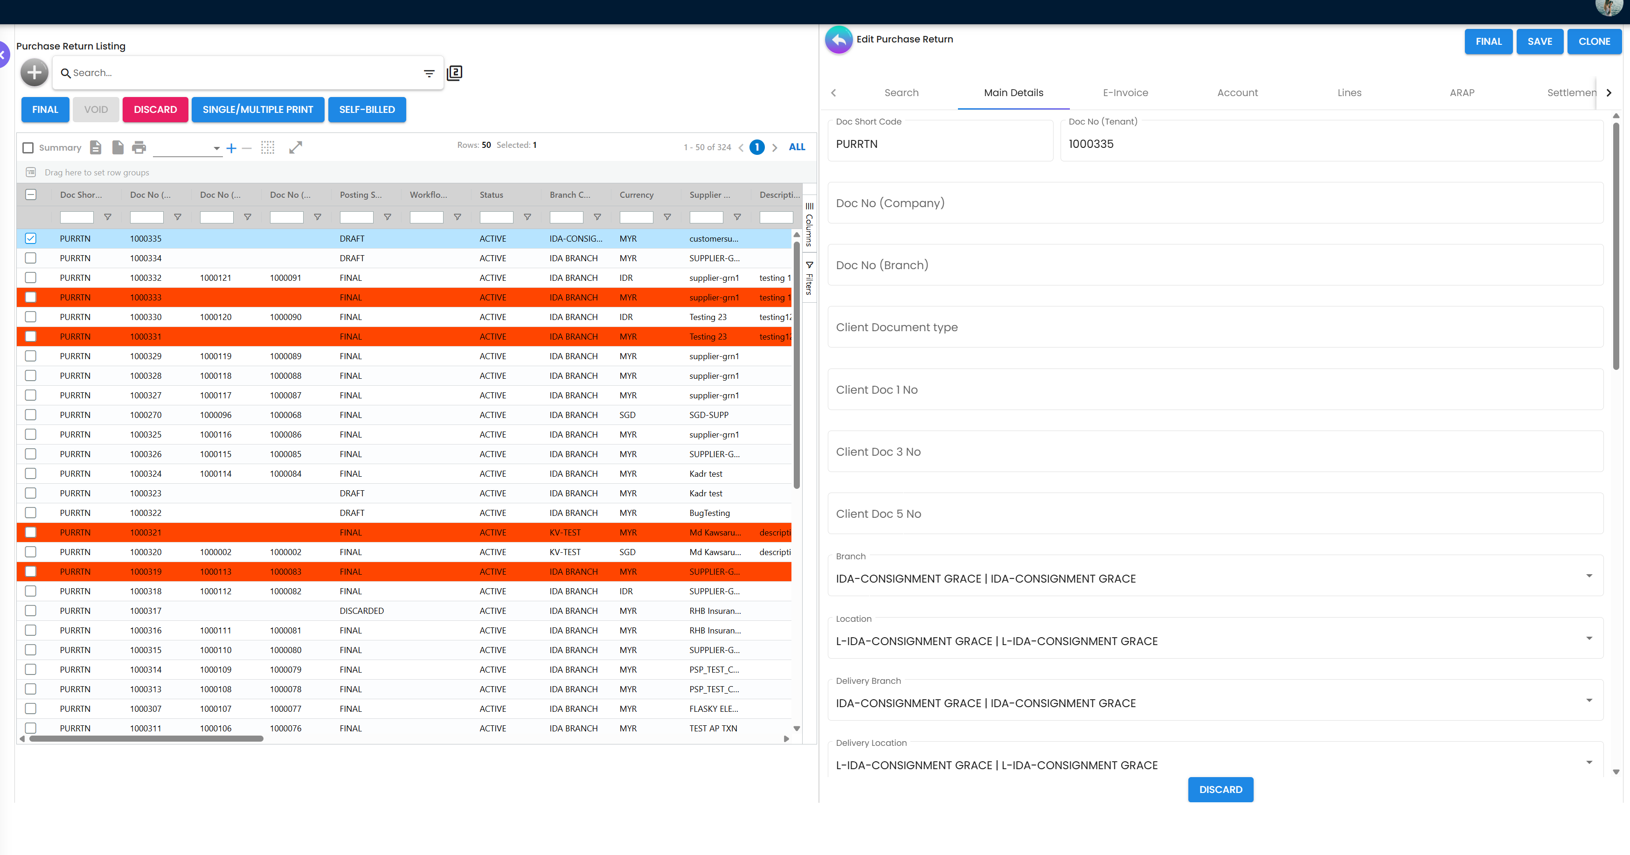Click the horizontal scrollbar of listing grid
Viewport: 1630px width, 855px height.
tap(146, 738)
